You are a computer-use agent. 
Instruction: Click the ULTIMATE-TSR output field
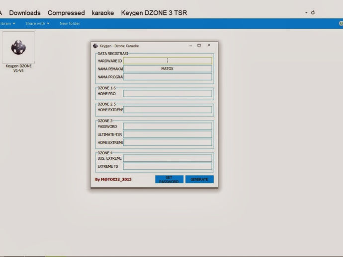pyautogui.click(x=168, y=134)
